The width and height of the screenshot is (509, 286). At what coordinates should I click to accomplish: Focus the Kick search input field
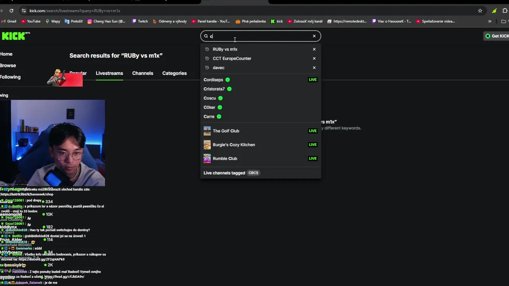click(260, 36)
